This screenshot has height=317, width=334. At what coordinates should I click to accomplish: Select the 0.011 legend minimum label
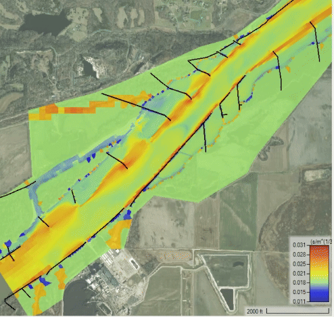pyautogui.click(x=299, y=301)
